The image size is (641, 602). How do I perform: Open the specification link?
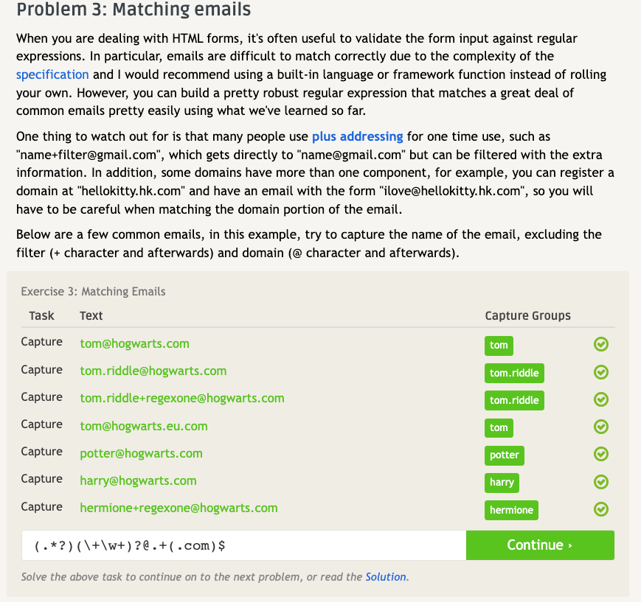[52, 74]
